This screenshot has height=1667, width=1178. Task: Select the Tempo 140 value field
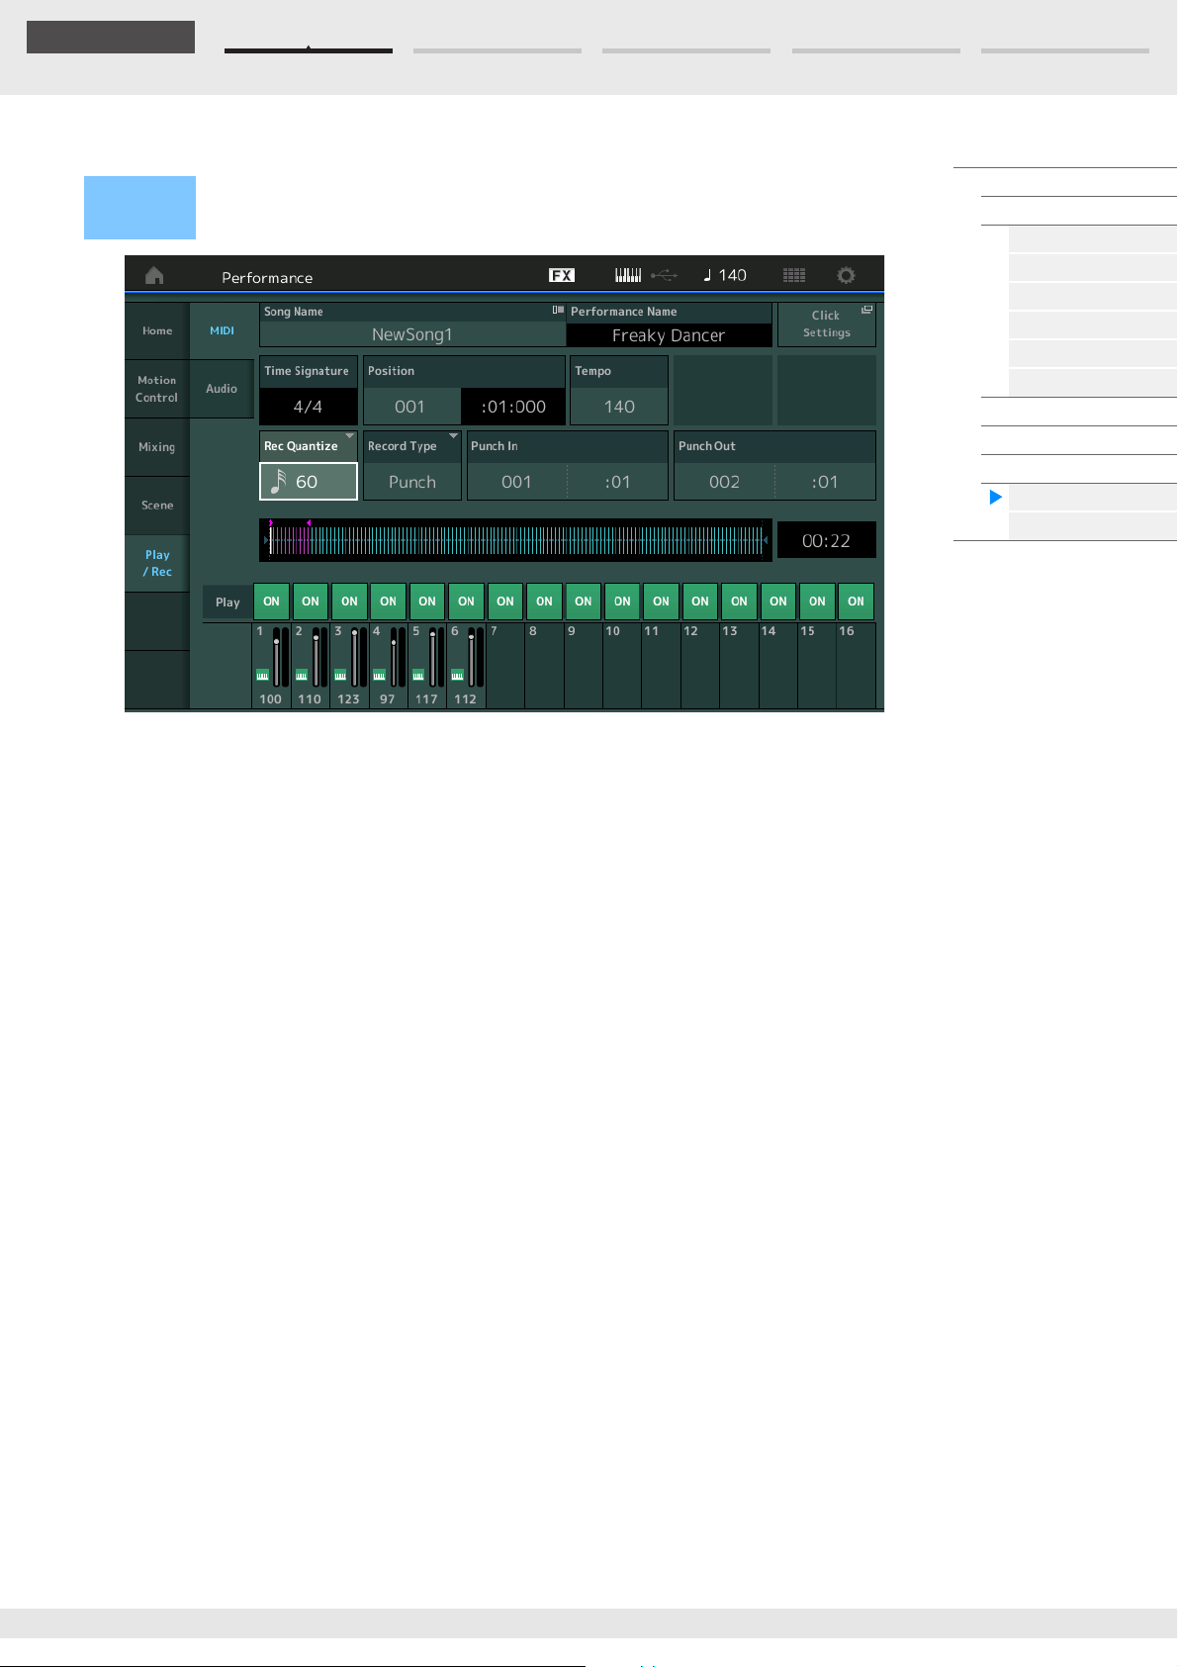point(619,407)
